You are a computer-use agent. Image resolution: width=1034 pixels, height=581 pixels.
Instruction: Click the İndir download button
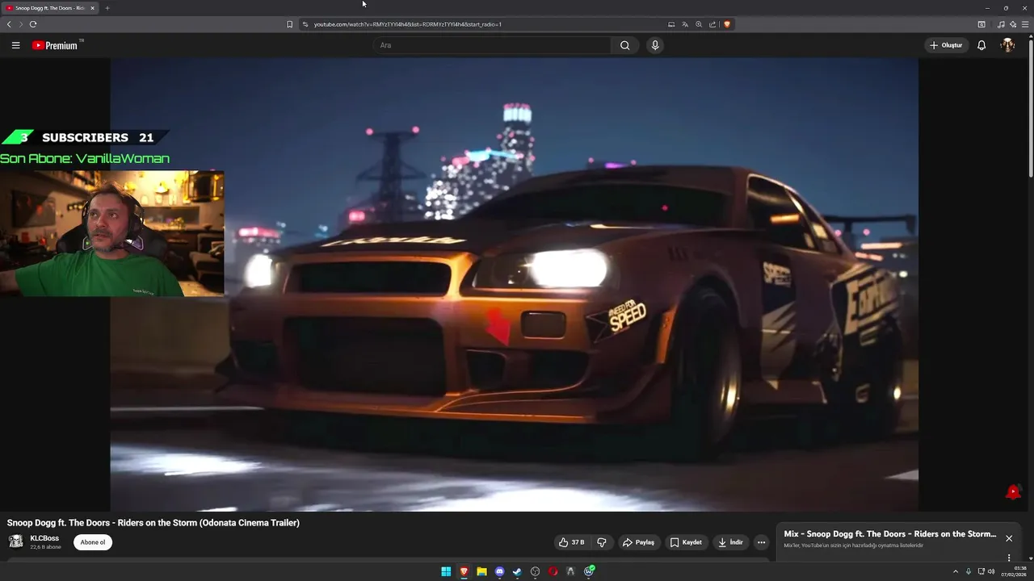coord(730,542)
